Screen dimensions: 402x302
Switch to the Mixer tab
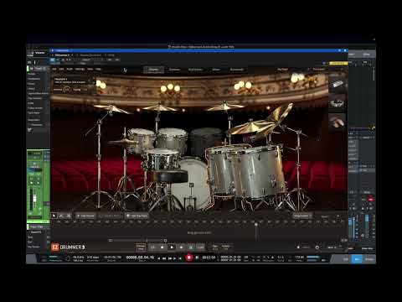[x=216, y=70]
